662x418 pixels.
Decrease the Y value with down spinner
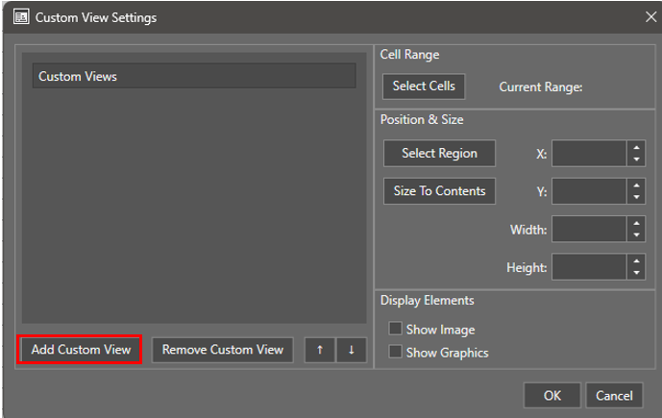point(636,197)
